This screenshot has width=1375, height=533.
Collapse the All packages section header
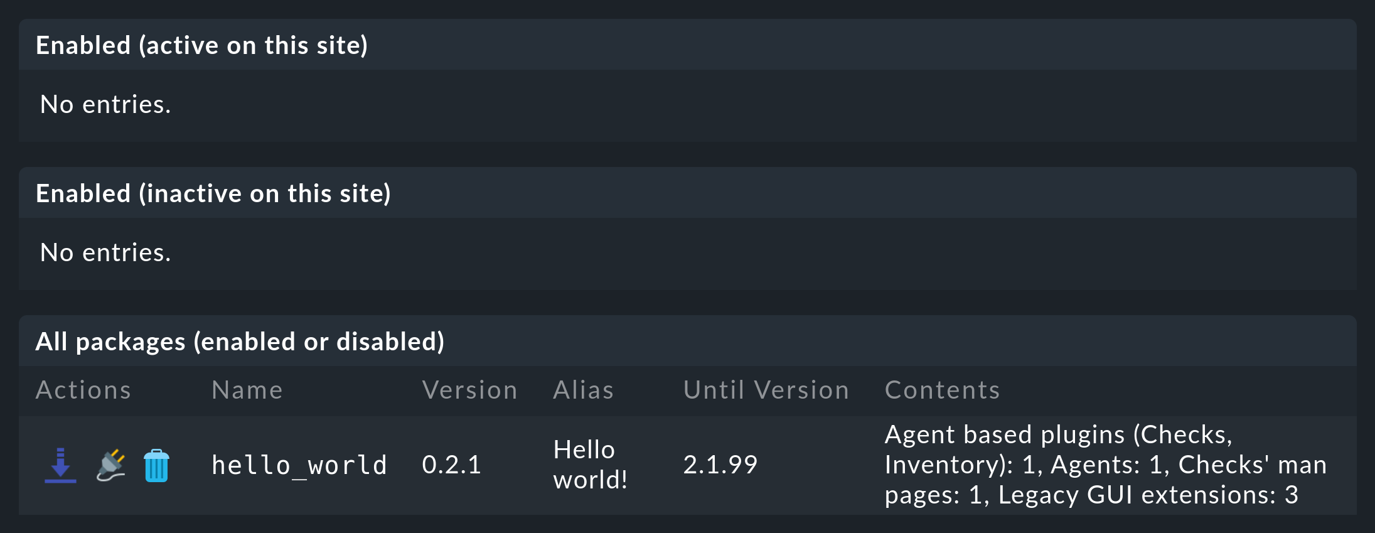tap(241, 342)
